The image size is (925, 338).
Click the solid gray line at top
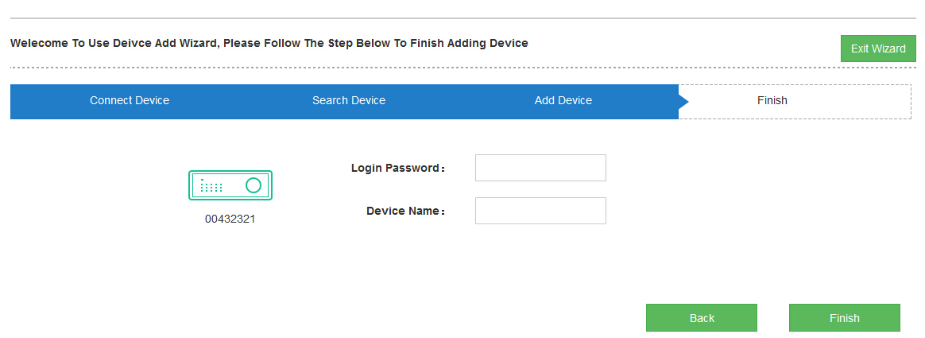(x=461, y=17)
